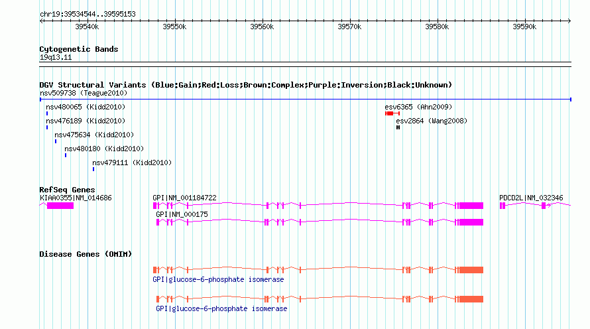Click the lower orange OMIM GPI terminal exon

(x=471, y=299)
